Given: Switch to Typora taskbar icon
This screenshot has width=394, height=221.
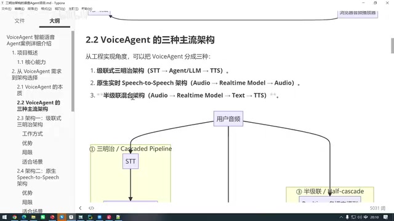Looking at the screenshot, I should coord(71,217).
